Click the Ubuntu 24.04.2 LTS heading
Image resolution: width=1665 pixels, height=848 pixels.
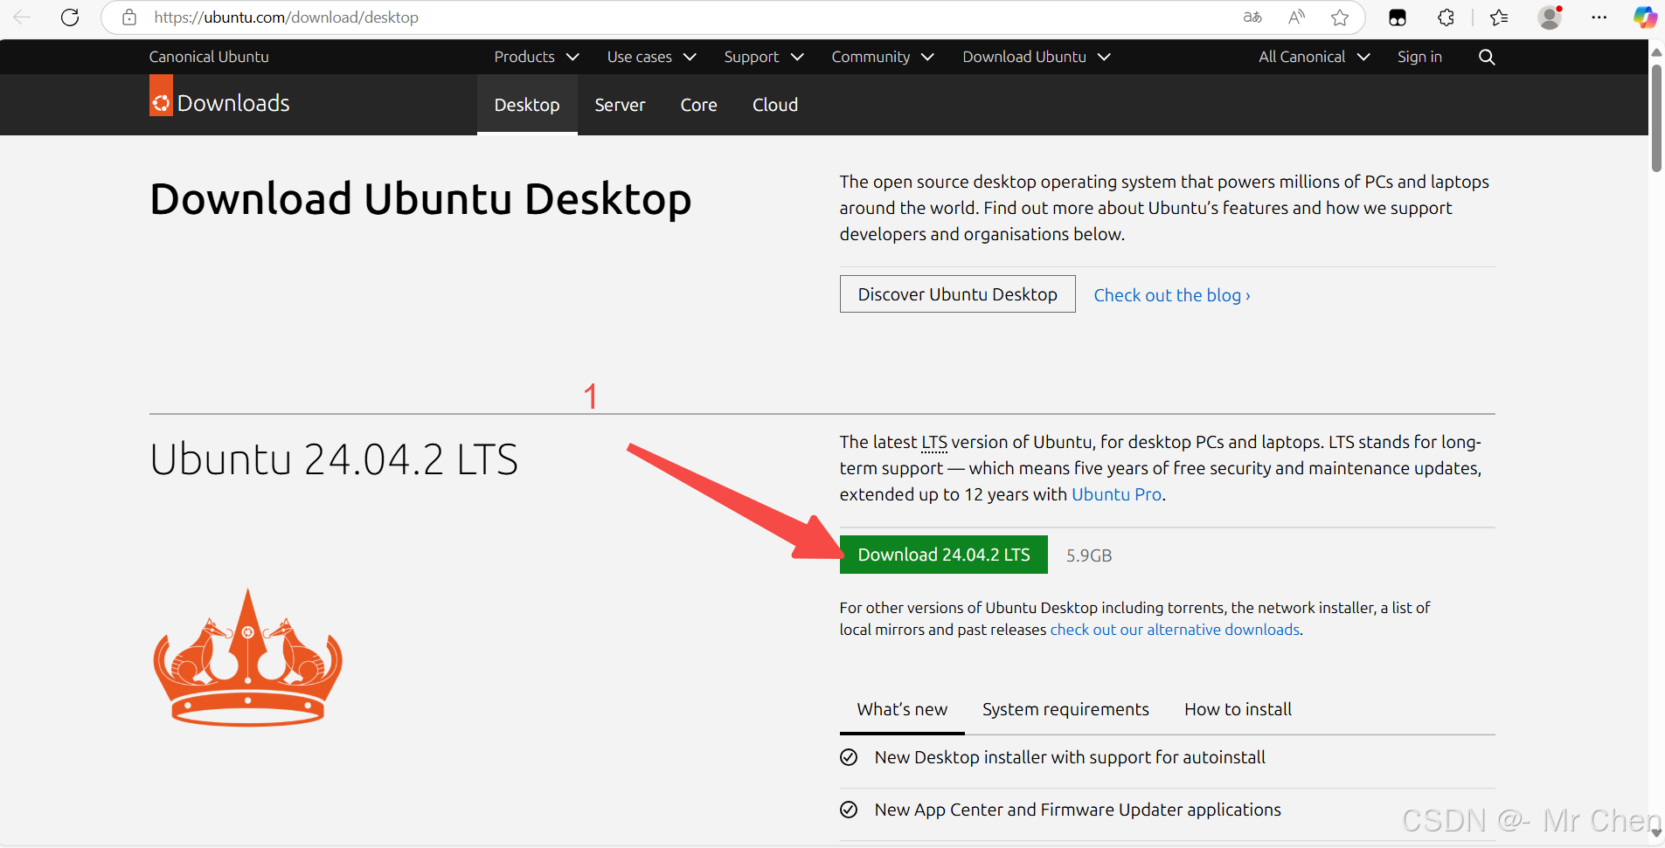[x=334, y=459]
